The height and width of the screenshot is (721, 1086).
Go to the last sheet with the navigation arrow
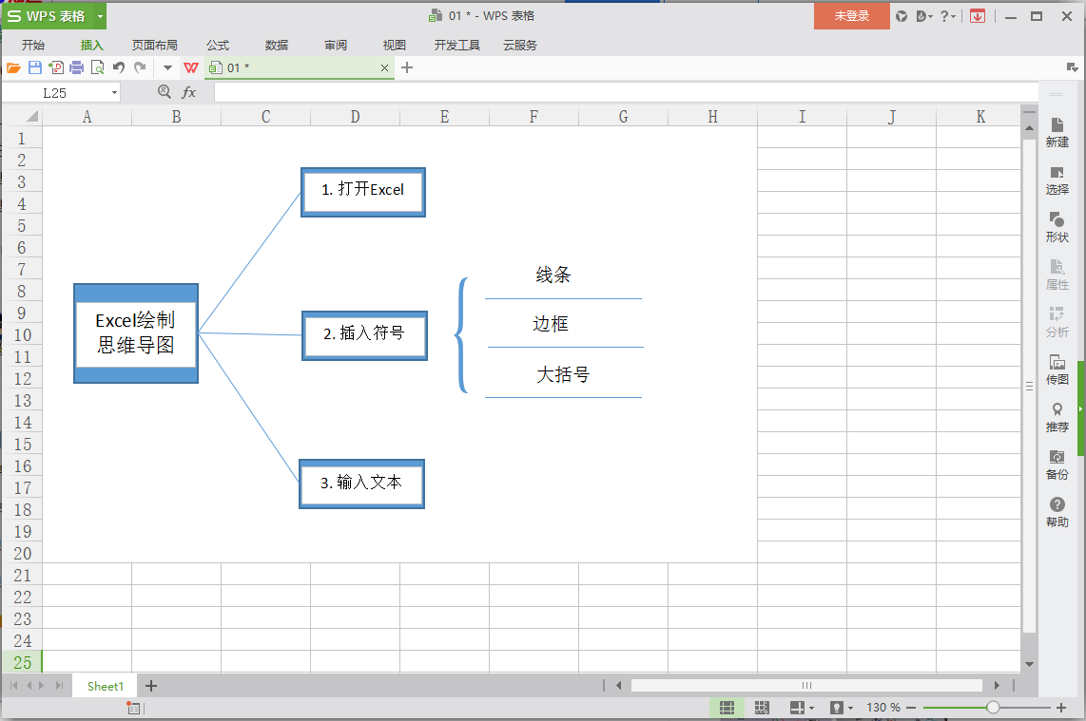60,686
